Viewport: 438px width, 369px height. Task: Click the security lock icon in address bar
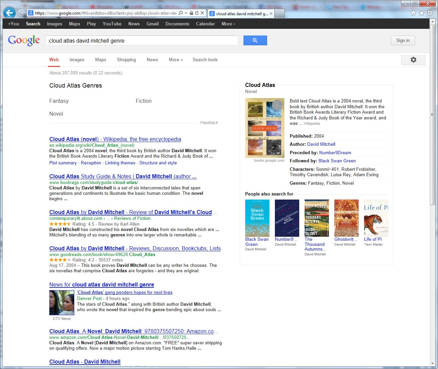click(x=191, y=13)
